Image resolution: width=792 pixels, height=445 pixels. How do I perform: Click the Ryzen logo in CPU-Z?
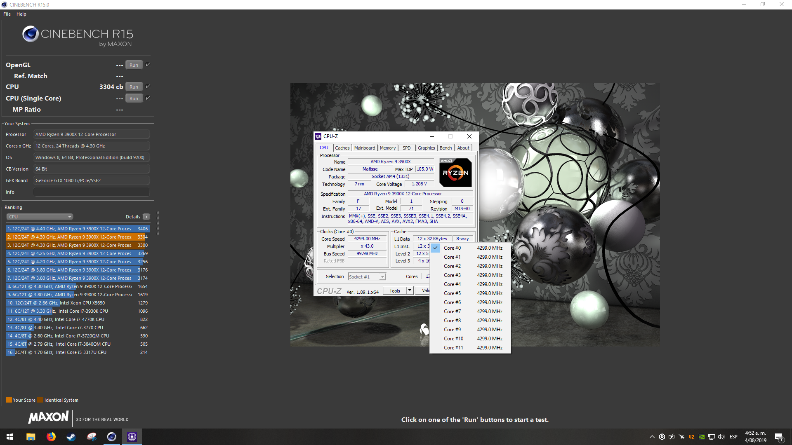tap(455, 173)
